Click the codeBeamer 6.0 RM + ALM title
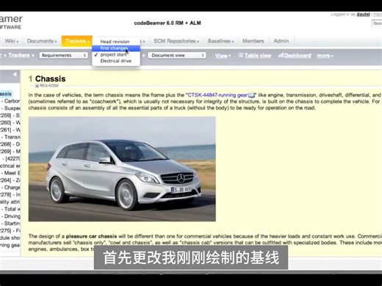 167,23
